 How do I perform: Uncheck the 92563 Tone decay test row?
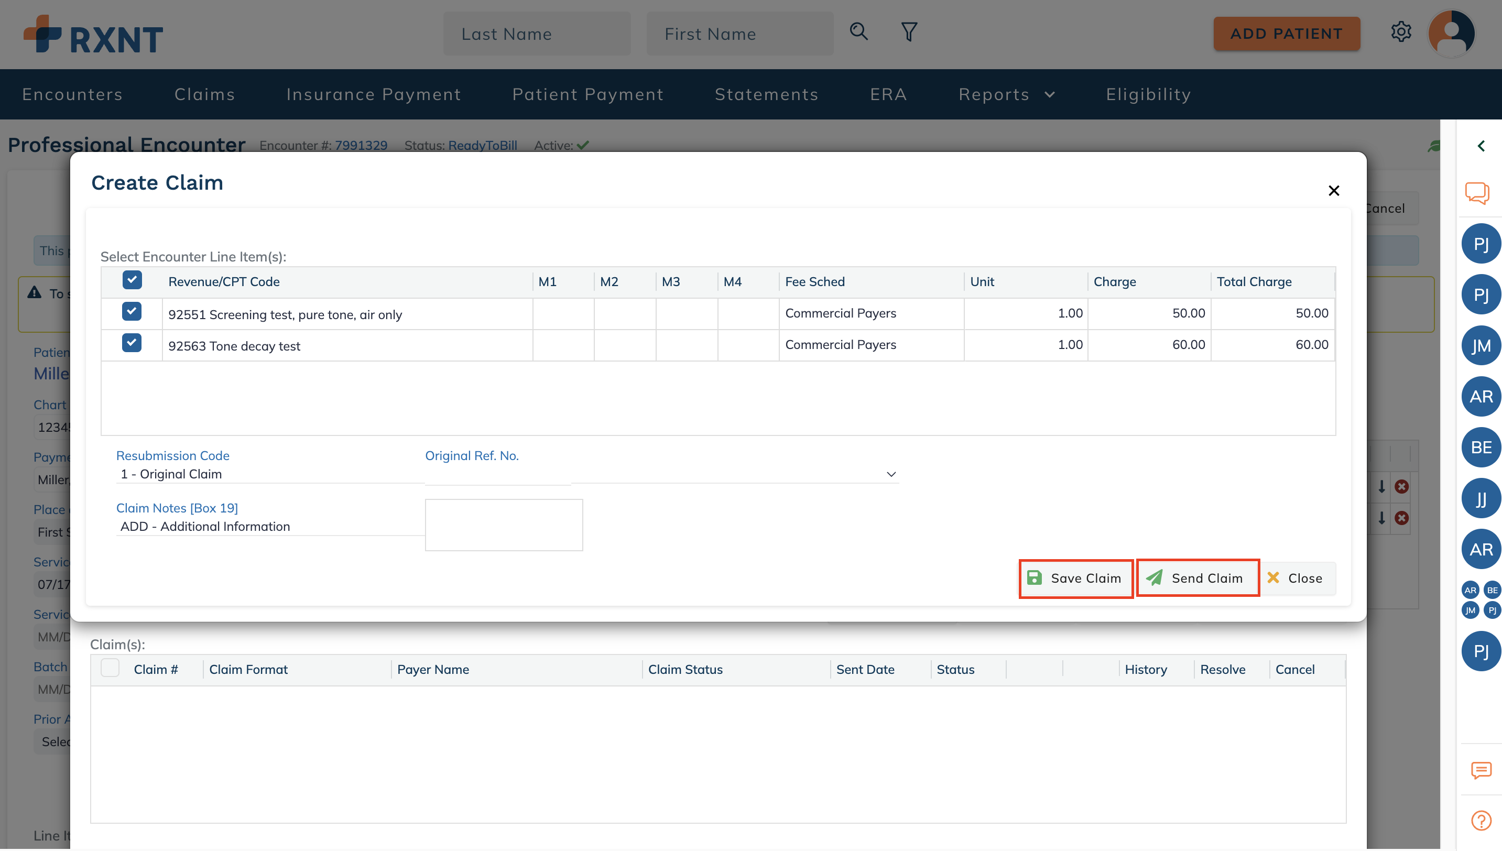[x=132, y=343]
